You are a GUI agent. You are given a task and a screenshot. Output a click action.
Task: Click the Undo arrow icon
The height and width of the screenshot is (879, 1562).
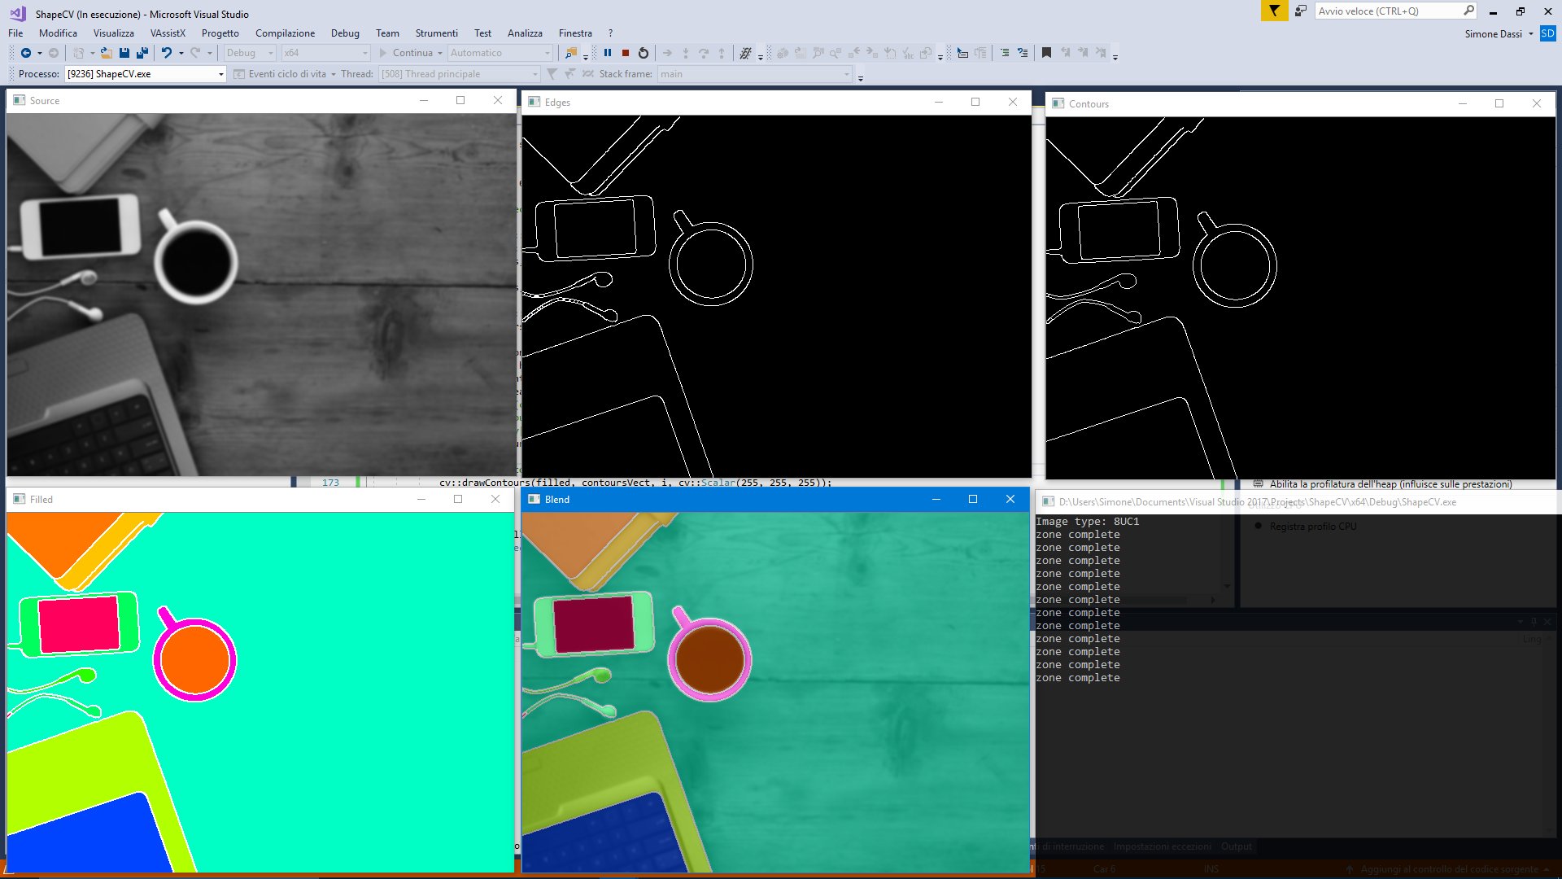pyautogui.click(x=166, y=53)
